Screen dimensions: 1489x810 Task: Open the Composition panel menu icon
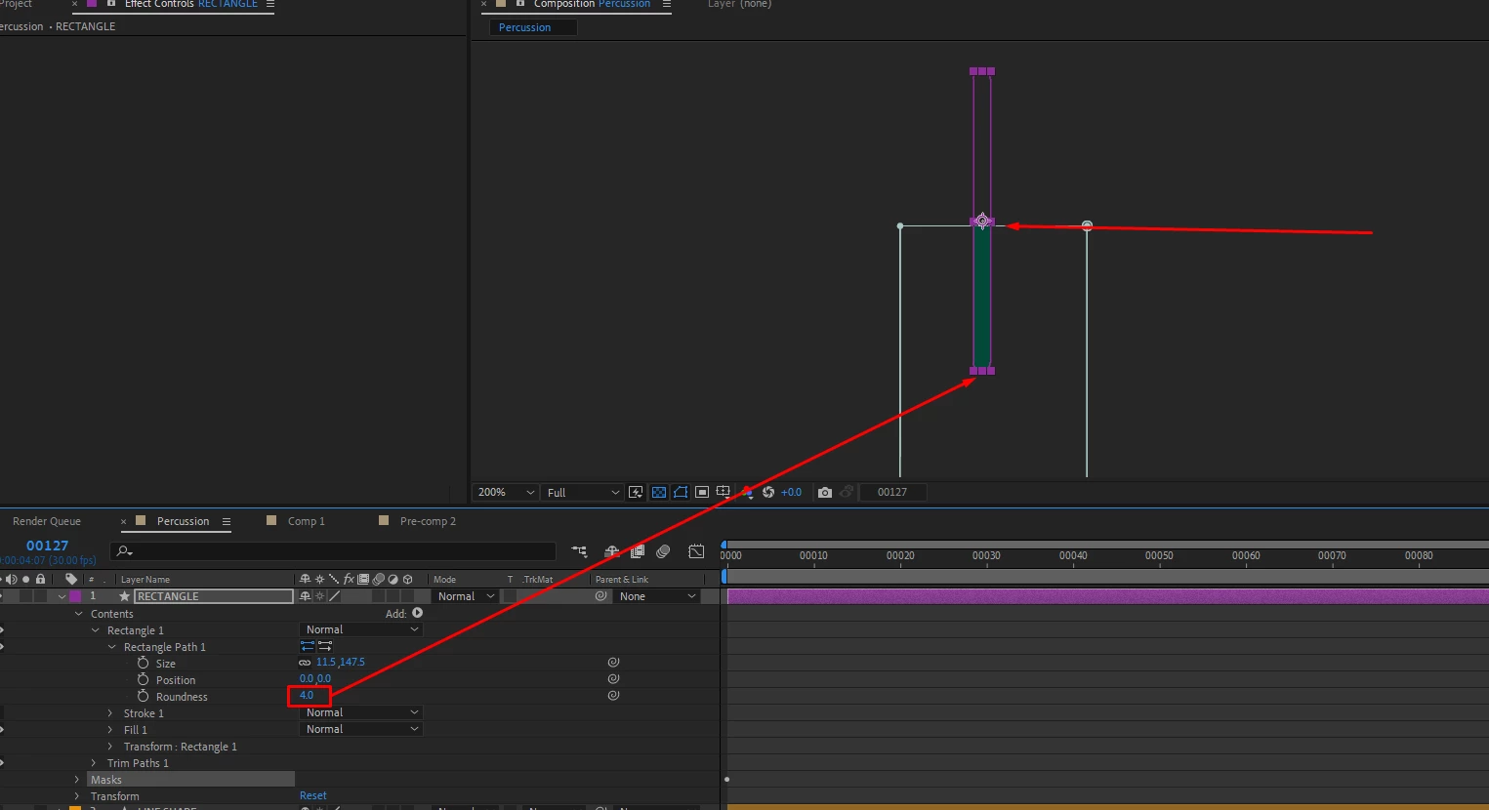(667, 5)
